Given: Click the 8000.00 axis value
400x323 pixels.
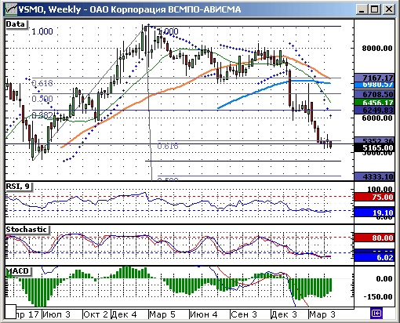Looking at the screenshot, I should pyautogui.click(x=376, y=49).
